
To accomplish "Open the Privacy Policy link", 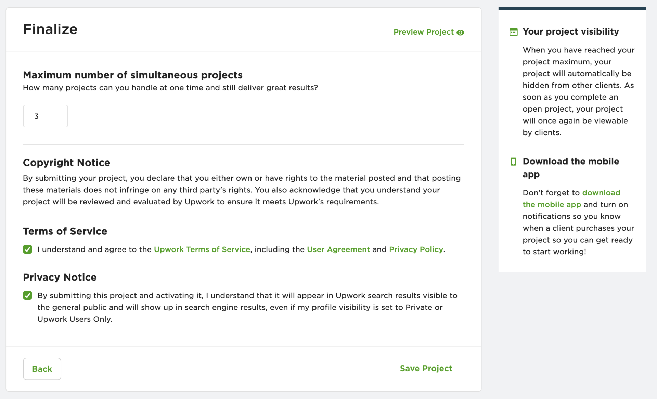I will point(415,249).
